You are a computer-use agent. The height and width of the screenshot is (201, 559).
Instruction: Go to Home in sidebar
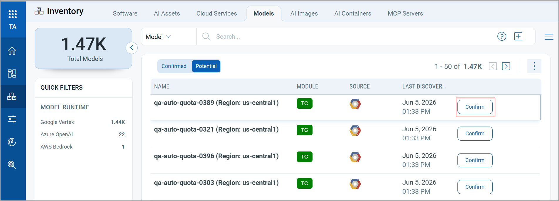pos(12,51)
